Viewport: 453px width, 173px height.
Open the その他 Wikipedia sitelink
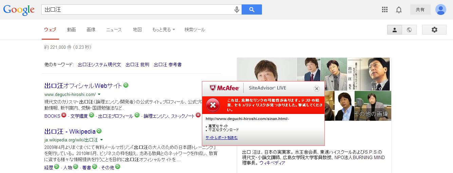(x=108, y=167)
